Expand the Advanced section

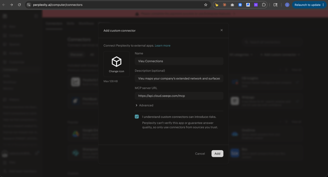[144, 105]
